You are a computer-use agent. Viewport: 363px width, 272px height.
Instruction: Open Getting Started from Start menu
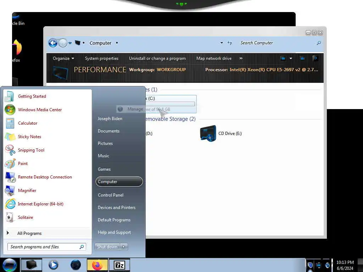[32, 96]
